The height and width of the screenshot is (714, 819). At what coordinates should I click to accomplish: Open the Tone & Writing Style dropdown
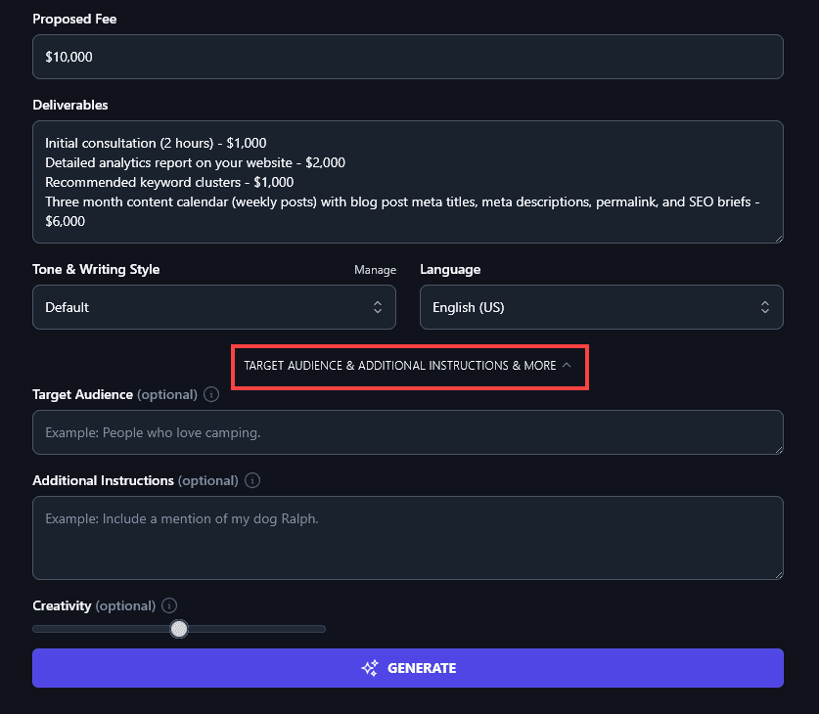pyautogui.click(x=214, y=306)
